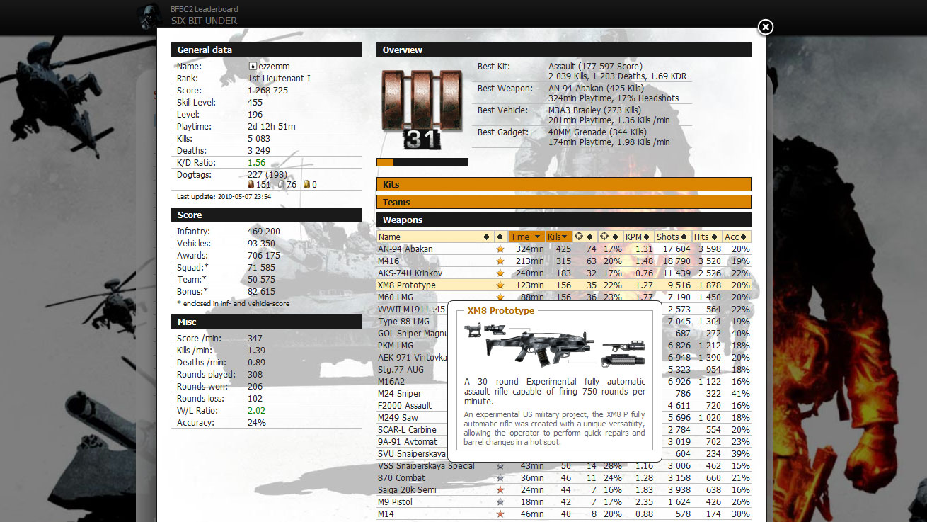927x522 pixels.
Task: Sort weapons by Kills column
Action: click(558, 237)
